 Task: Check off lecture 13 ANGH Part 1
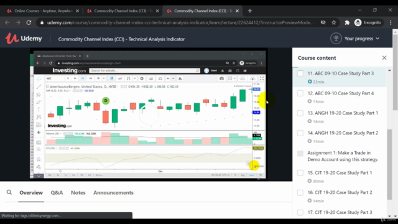(x=300, y=113)
